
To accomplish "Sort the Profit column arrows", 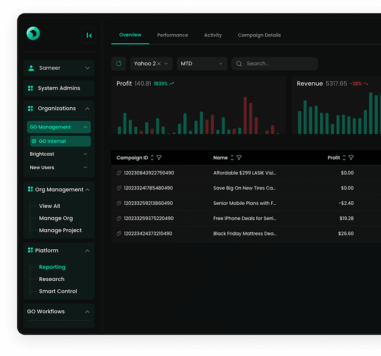I will tap(344, 158).
